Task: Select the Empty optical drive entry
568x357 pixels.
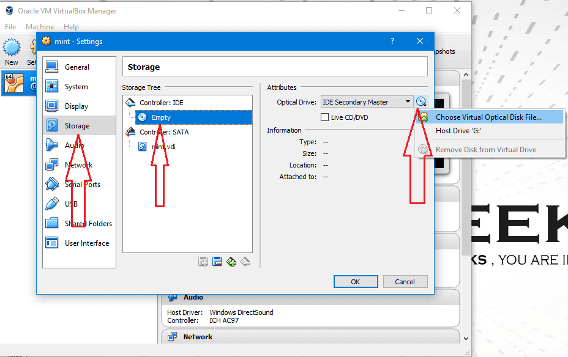Action: (x=194, y=117)
